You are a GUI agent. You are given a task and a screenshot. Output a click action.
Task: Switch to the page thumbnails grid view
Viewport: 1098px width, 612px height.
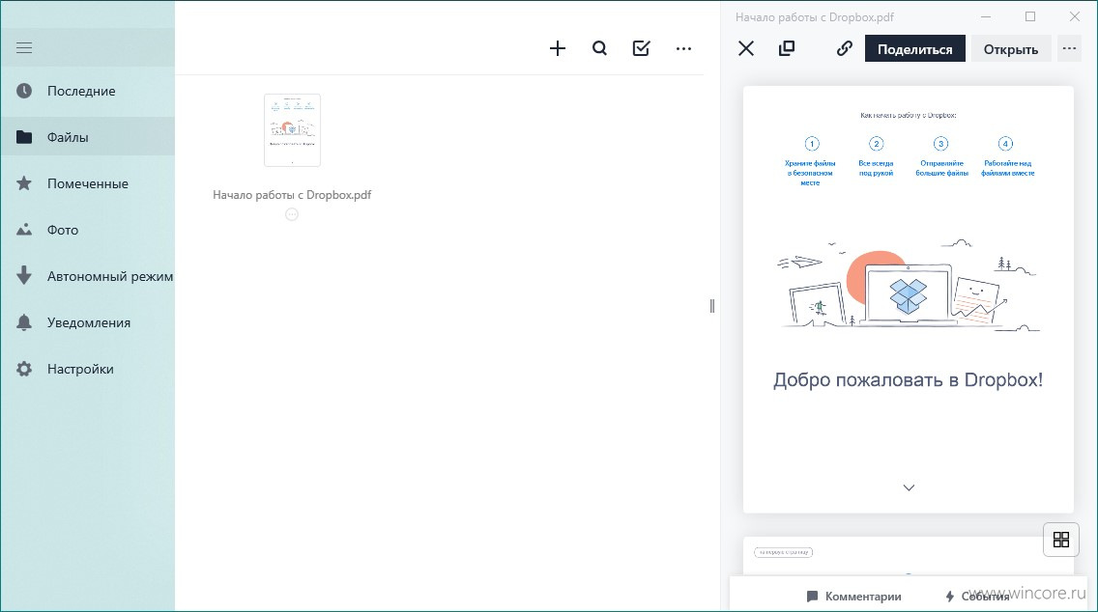click(x=1061, y=540)
